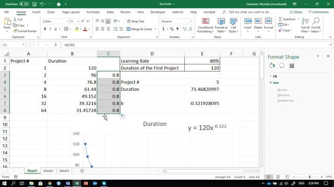Open the Formulas ribbon tab

click(x=93, y=12)
